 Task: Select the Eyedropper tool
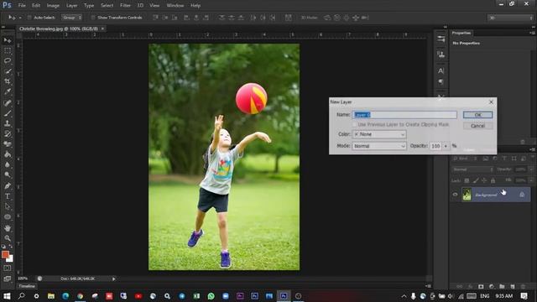click(x=8, y=91)
